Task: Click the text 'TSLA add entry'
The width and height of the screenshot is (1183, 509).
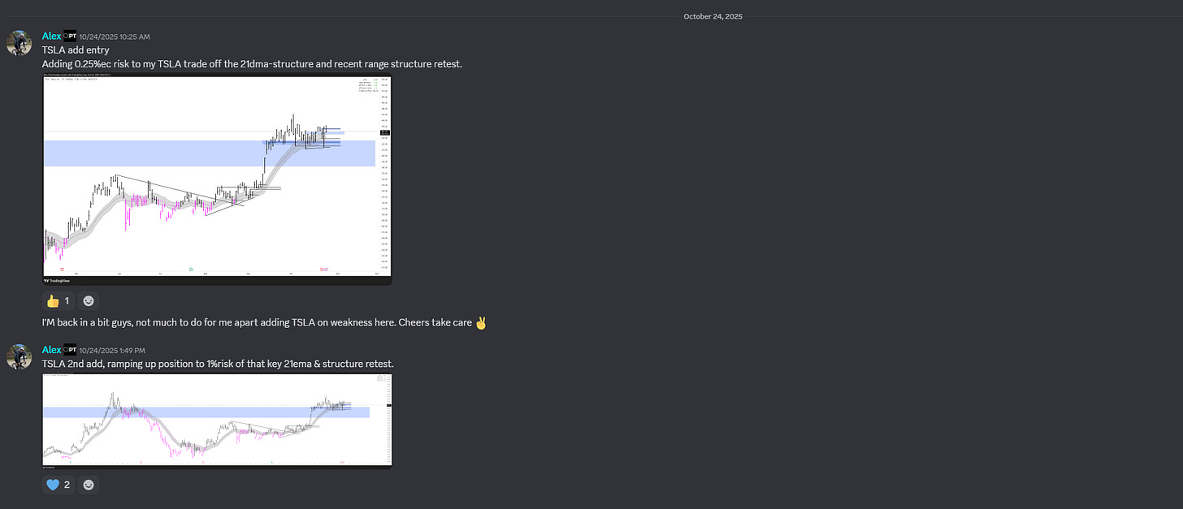Action: click(77, 50)
